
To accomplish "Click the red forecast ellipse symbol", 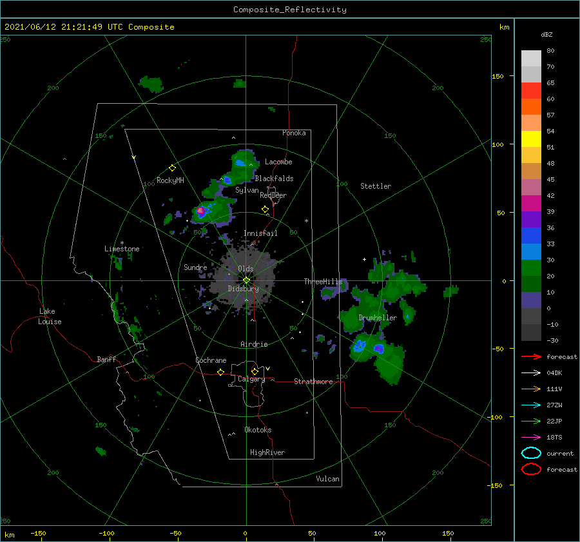I will 531,469.
